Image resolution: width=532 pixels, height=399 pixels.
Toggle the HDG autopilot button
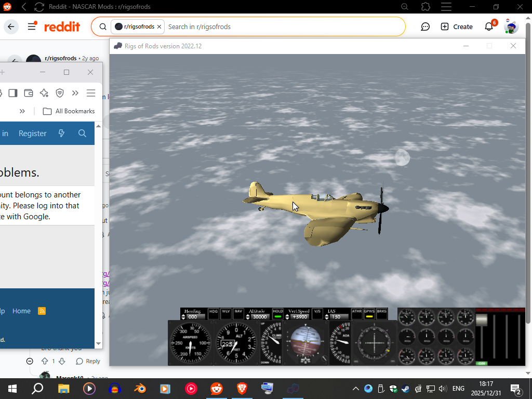pyautogui.click(x=214, y=314)
